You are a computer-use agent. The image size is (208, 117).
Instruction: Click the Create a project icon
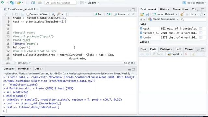click(12, 3)
